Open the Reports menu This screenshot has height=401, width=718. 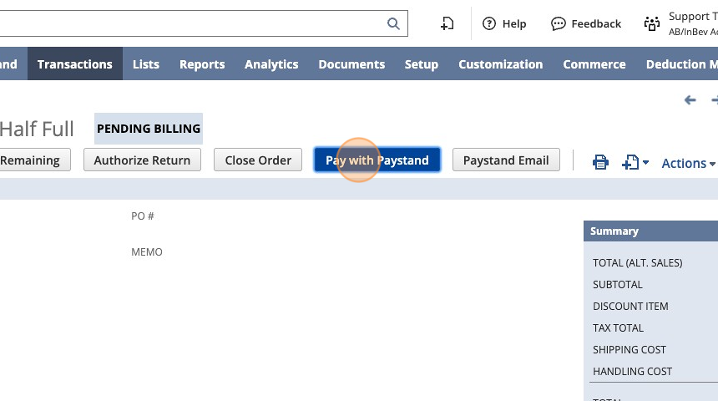202,63
